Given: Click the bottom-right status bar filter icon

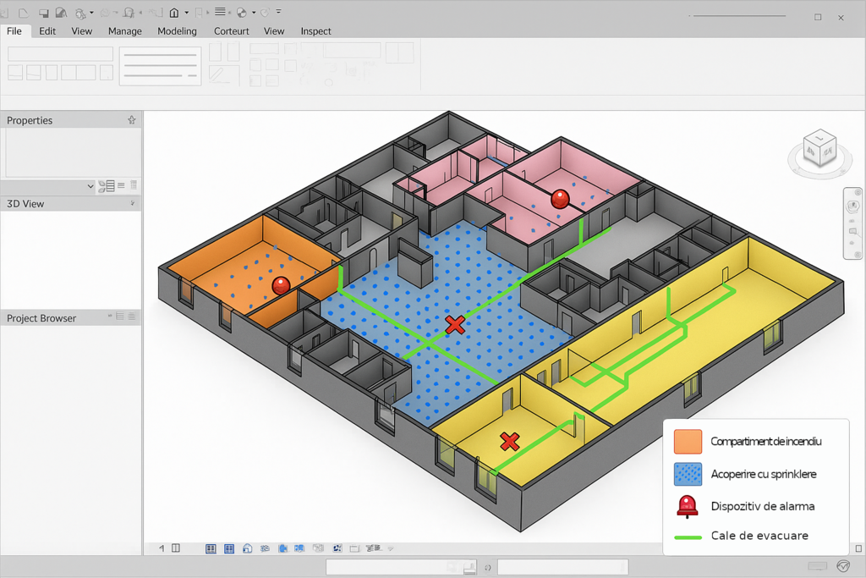Looking at the screenshot, I should pyautogui.click(x=842, y=566).
